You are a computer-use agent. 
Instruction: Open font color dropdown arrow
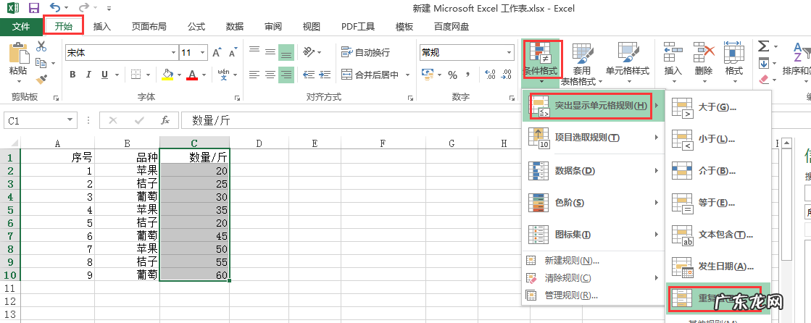(204, 75)
